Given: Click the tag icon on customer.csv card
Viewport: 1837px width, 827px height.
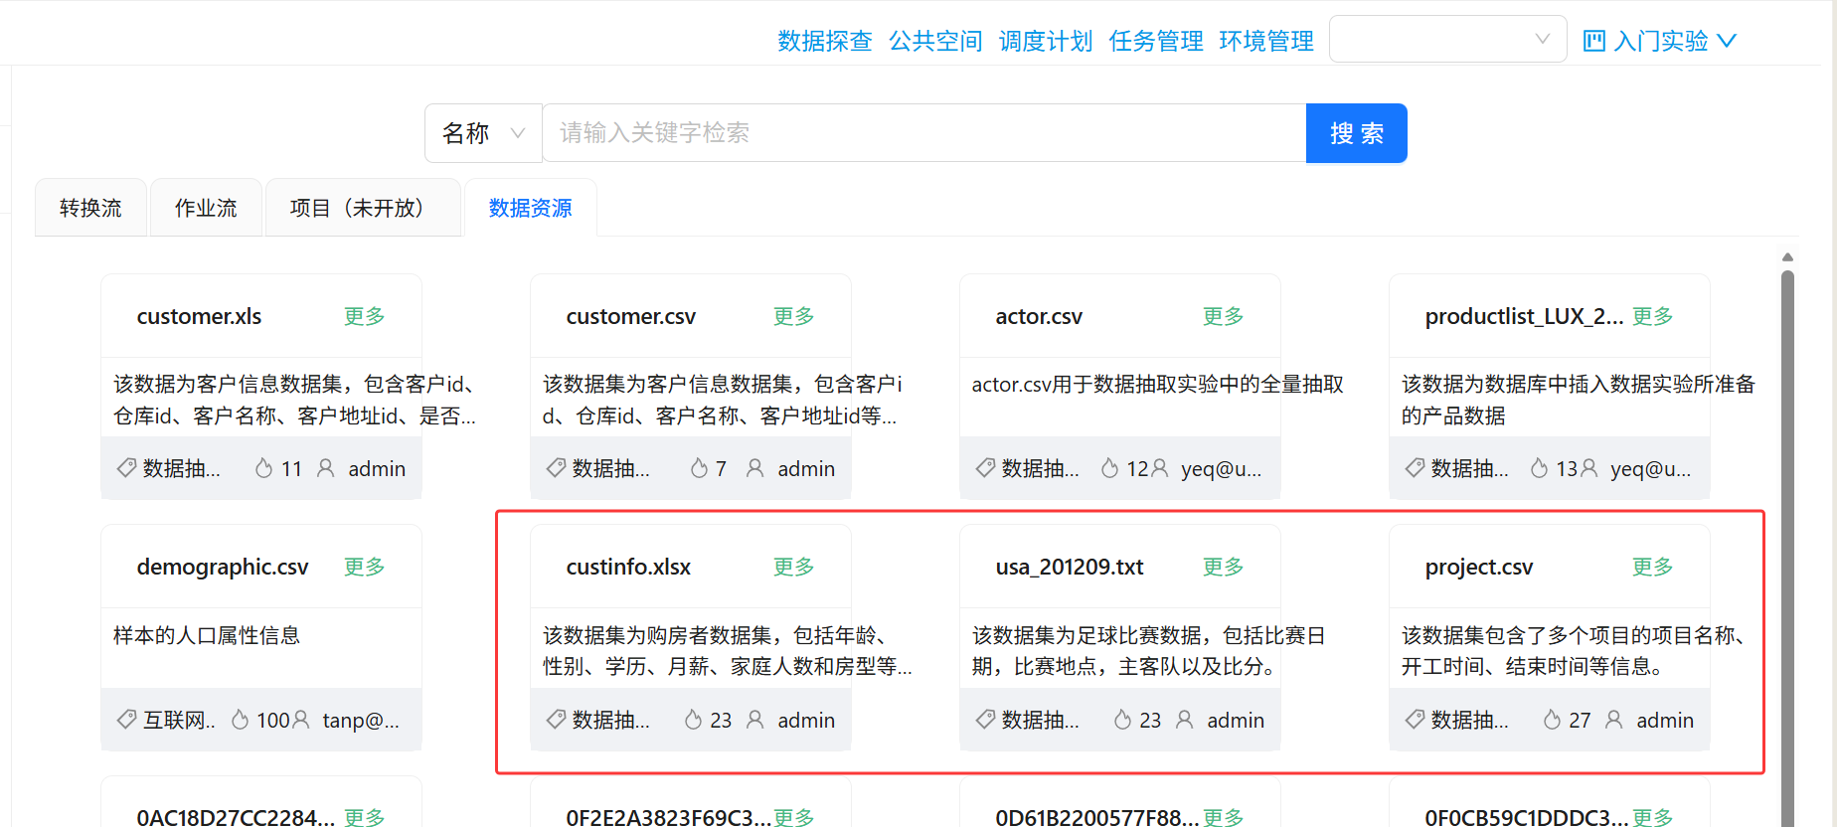Looking at the screenshot, I should pyautogui.click(x=556, y=468).
